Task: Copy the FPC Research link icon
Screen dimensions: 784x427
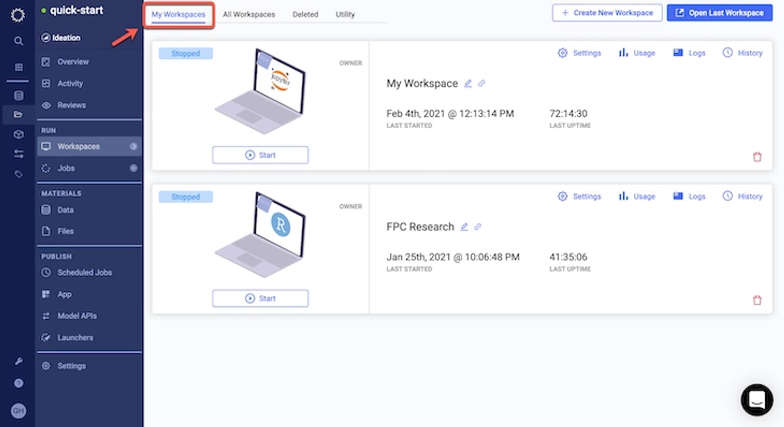Action: coord(478,227)
